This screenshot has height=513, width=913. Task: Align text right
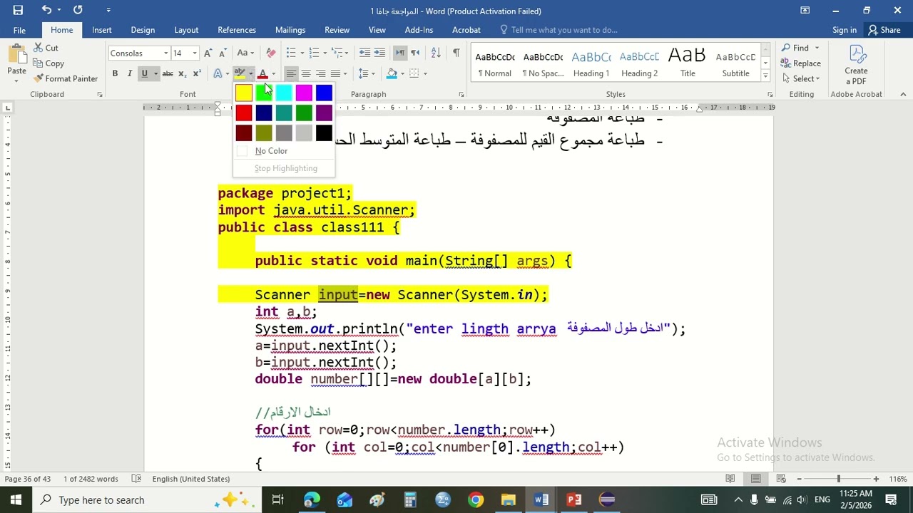[321, 73]
